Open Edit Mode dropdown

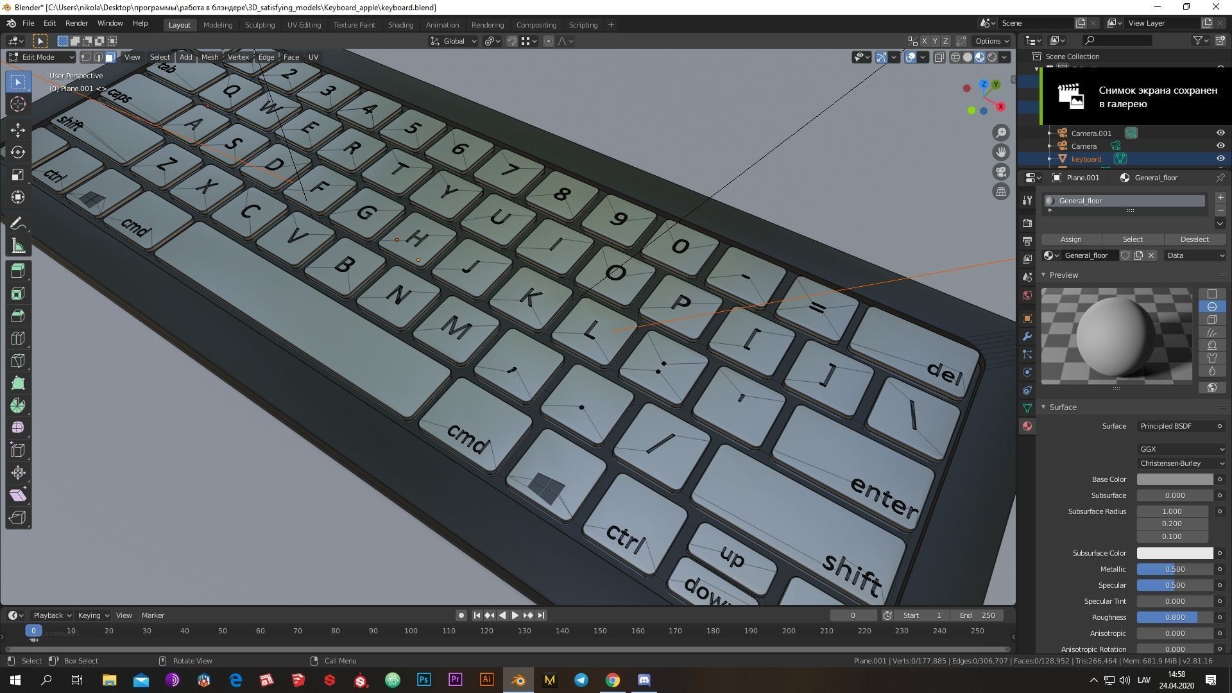pos(41,57)
